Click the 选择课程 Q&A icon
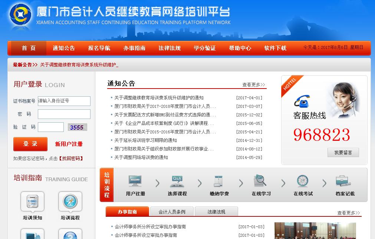 pyautogui.click(x=177, y=181)
